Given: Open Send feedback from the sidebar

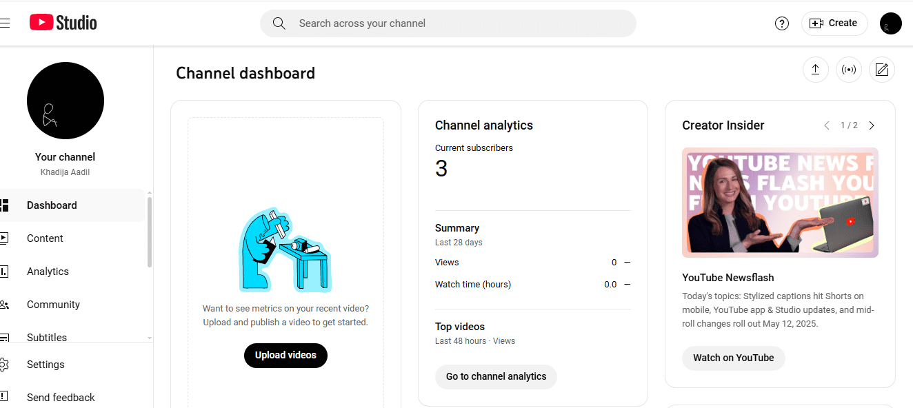Looking at the screenshot, I should [x=61, y=397].
